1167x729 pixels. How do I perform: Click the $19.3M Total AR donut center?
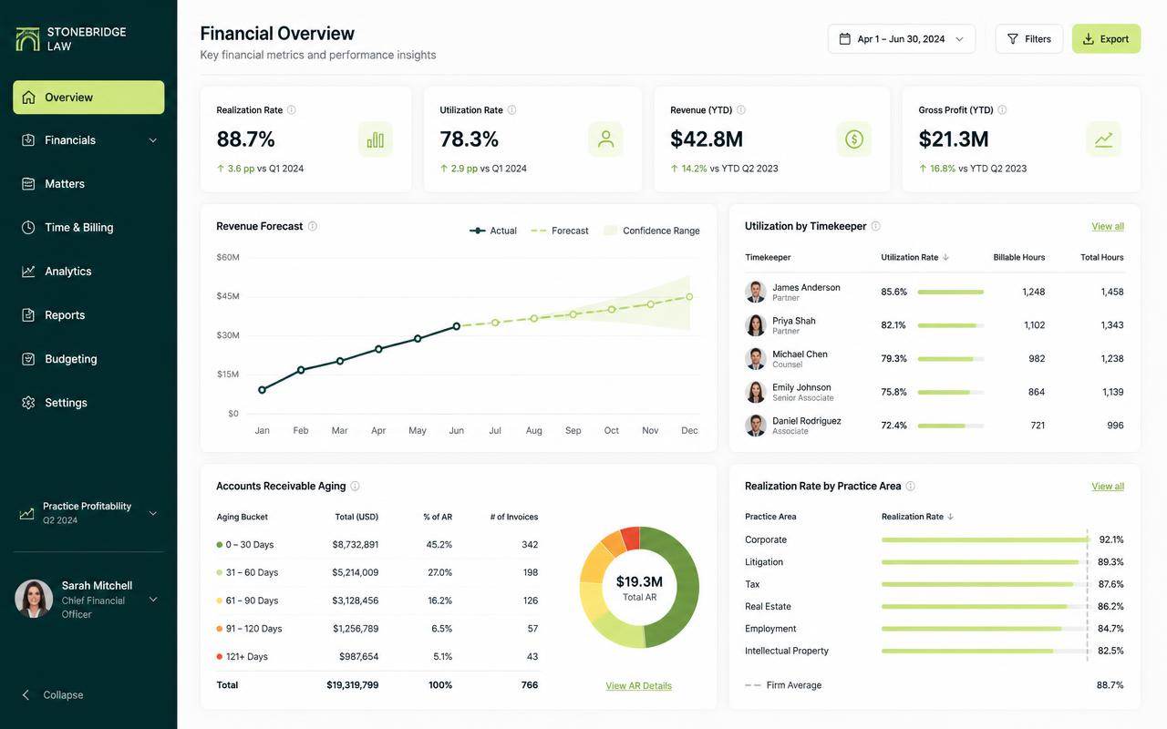tap(639, 588)
